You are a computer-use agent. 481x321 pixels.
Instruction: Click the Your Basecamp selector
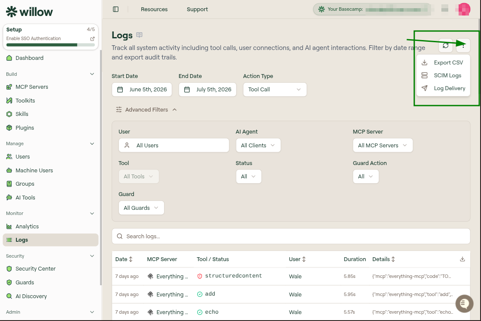coord(372,9)
